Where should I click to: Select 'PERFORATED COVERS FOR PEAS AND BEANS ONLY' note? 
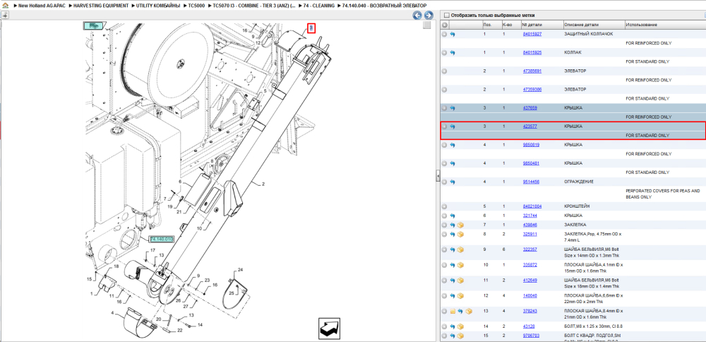point(663,194)
